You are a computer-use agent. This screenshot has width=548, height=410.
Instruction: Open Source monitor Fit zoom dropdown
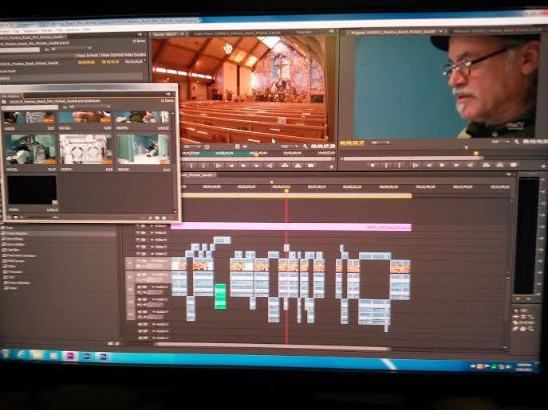pos(192,146)
